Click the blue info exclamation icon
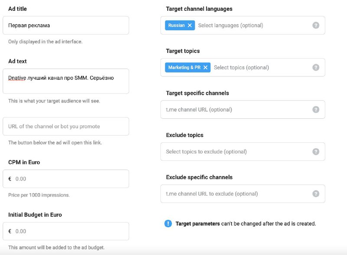 [168, 224]
